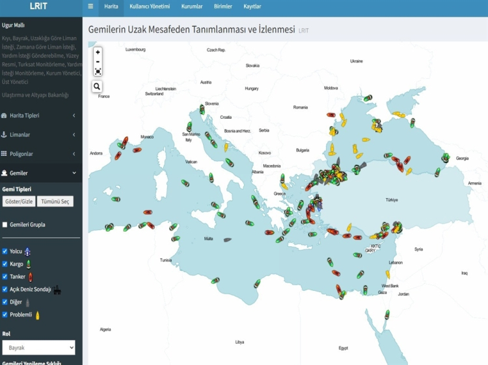Screen dimensions: 488x365
Task: Go to the Kurumlar menu
Action: coord(192,6)
